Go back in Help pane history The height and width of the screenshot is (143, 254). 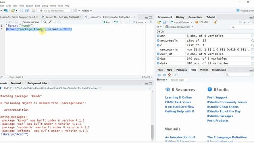pyautogui.click(x=159, y=75)
